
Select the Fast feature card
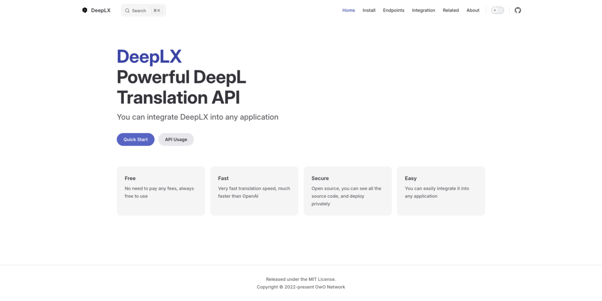click(254, 191)
